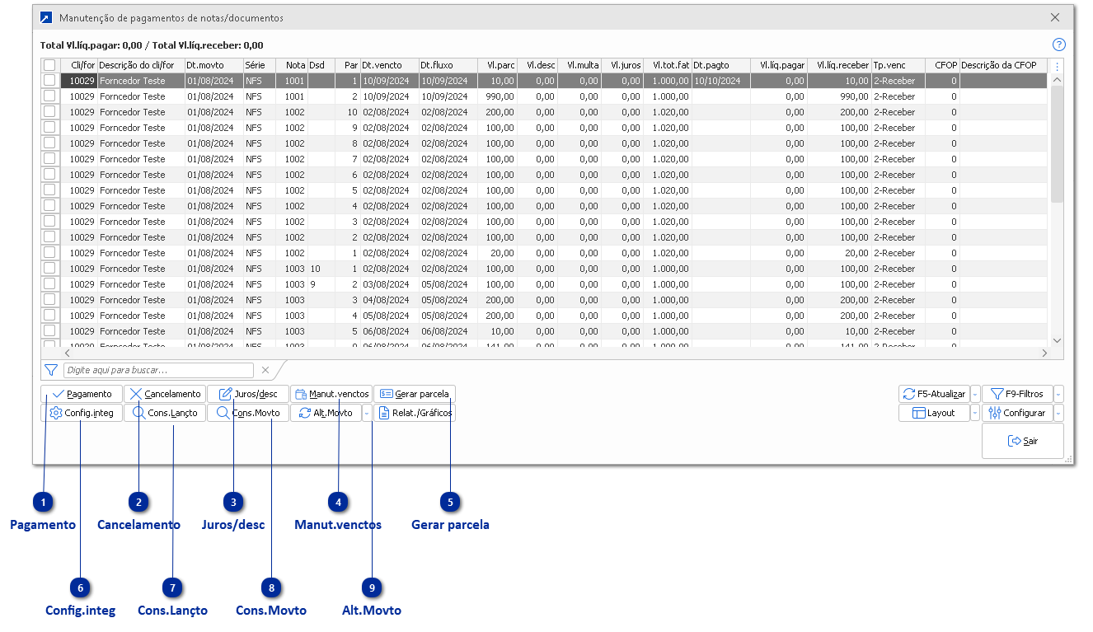Expand the Alt.Movto dropdown arrow
The height and width of the screenshot is (632, 1093).
[x=366, y=414]
